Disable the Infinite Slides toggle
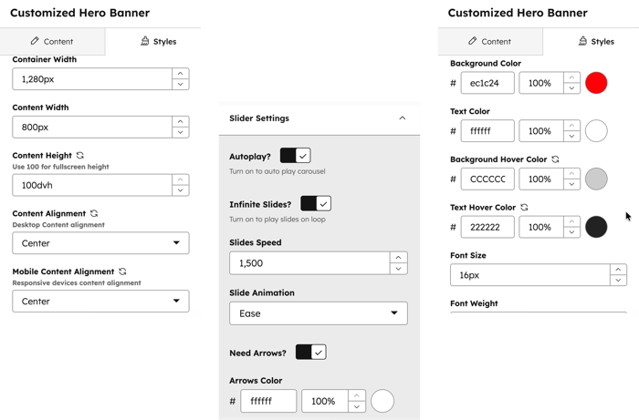Screen dimensions: 639x420 click(x=315, y=203)
